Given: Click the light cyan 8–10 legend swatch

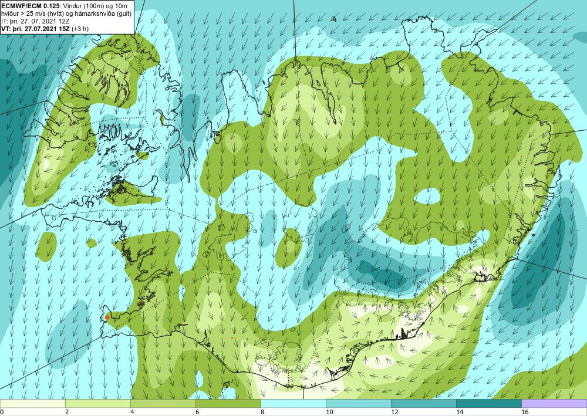Looking at the screenshot, I should click(x=293, y=403).
